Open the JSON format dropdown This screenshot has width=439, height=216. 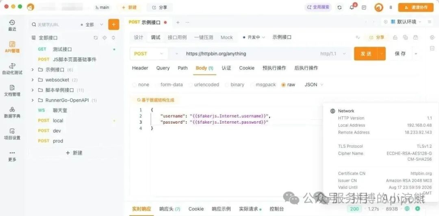[x=314, y=85]
